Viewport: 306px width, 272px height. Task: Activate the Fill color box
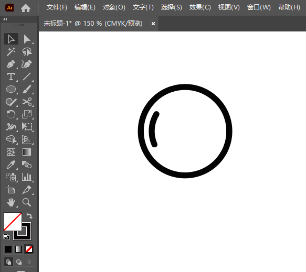(x=12, y=222)
